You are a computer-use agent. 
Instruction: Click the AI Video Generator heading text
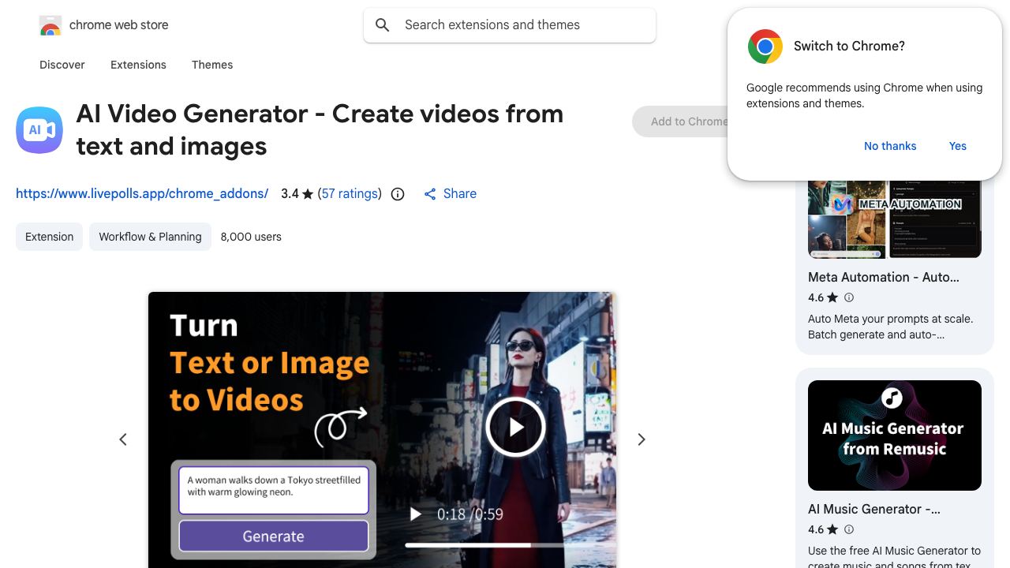click(320, 130)
